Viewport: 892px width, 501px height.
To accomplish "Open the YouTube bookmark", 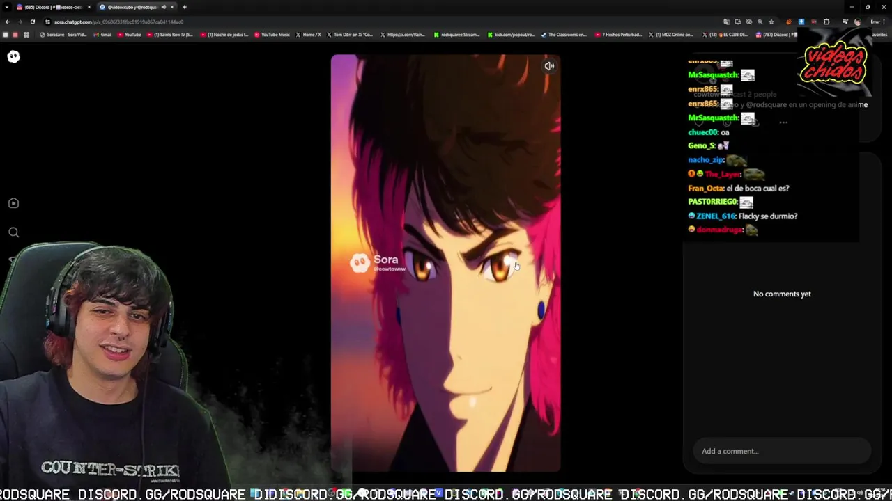I will coord(129,35).
